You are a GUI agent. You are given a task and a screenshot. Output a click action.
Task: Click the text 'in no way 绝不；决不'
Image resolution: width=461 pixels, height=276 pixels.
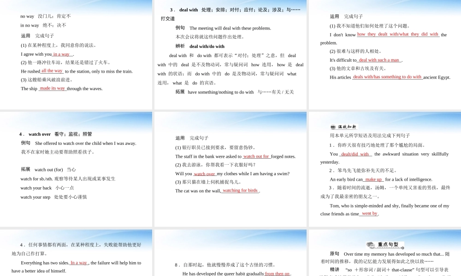point(43,25)
